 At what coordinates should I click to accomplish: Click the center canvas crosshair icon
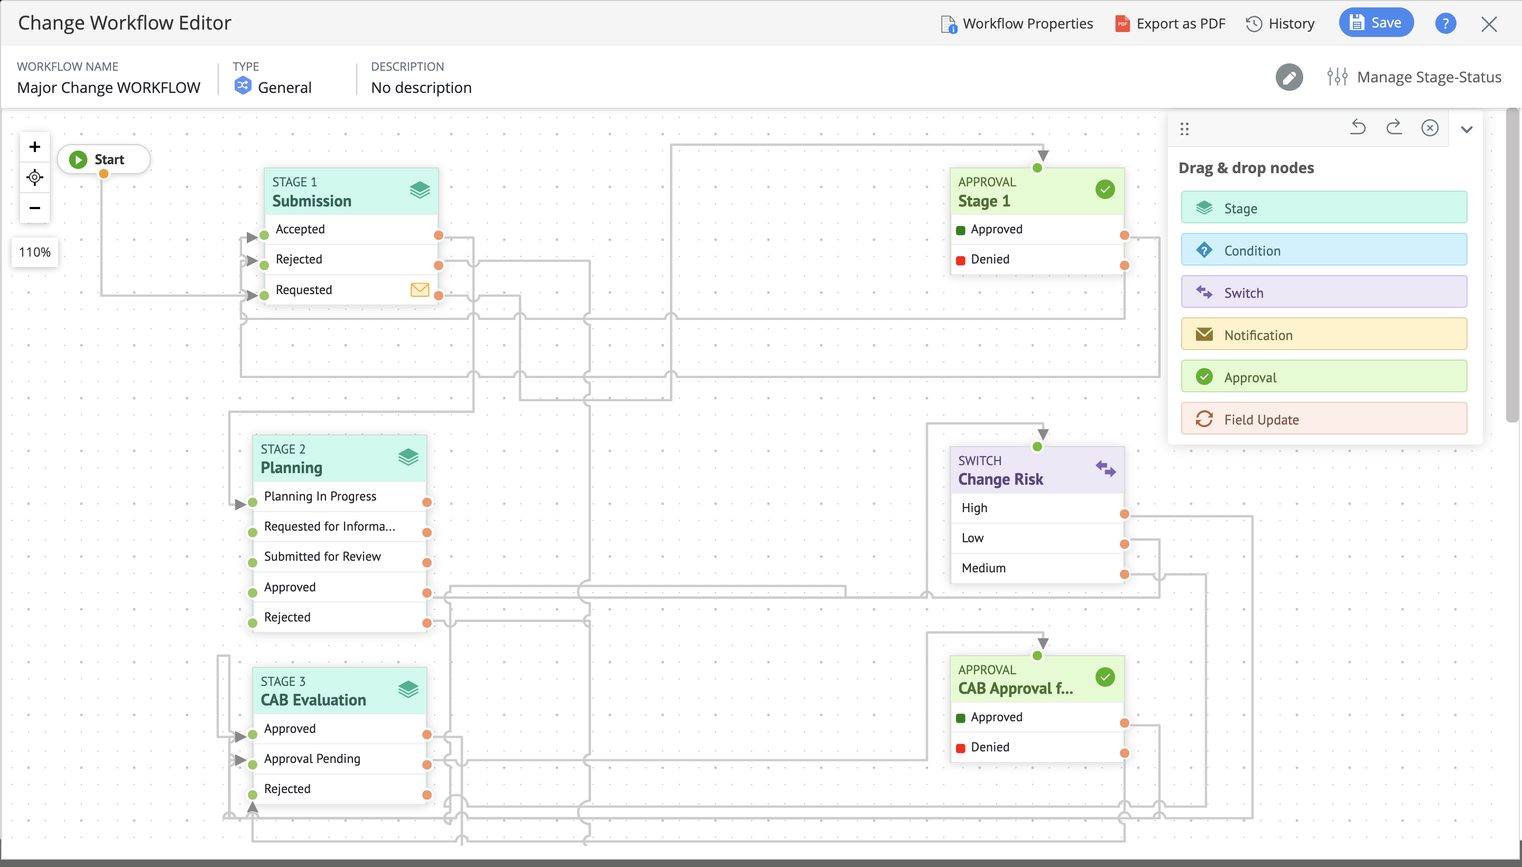pos(34,177)
